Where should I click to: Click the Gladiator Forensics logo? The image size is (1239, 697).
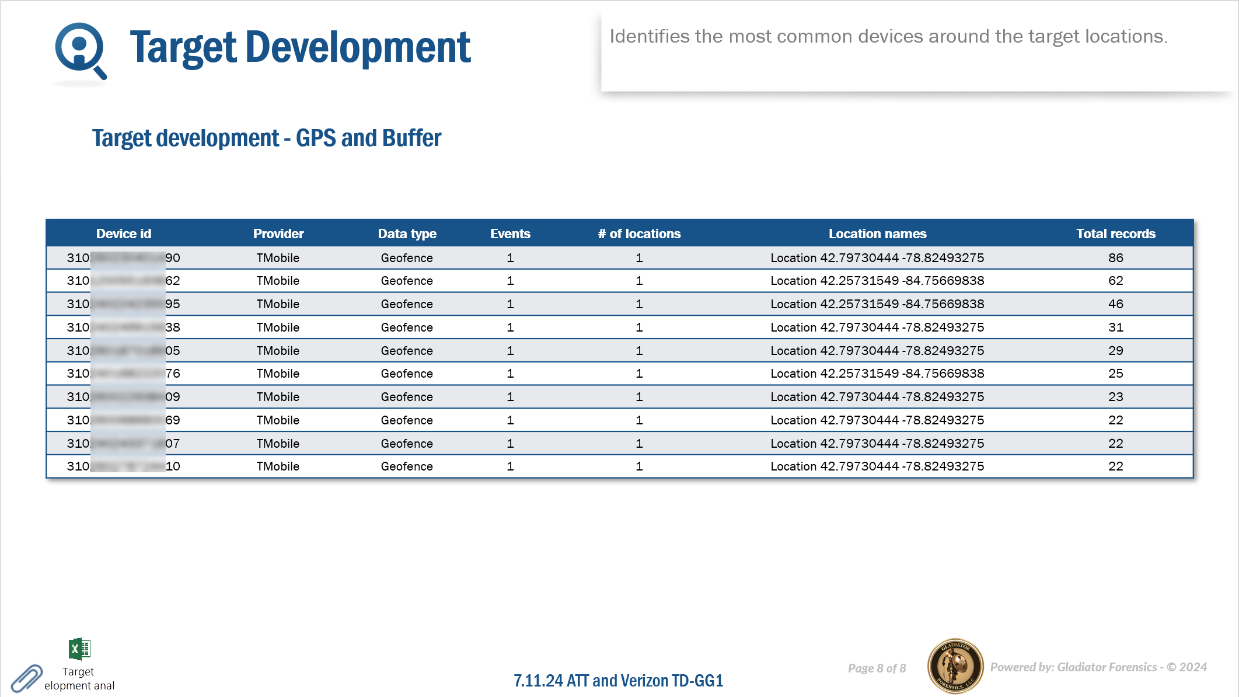pyautogui.click(x=955, y=666)
